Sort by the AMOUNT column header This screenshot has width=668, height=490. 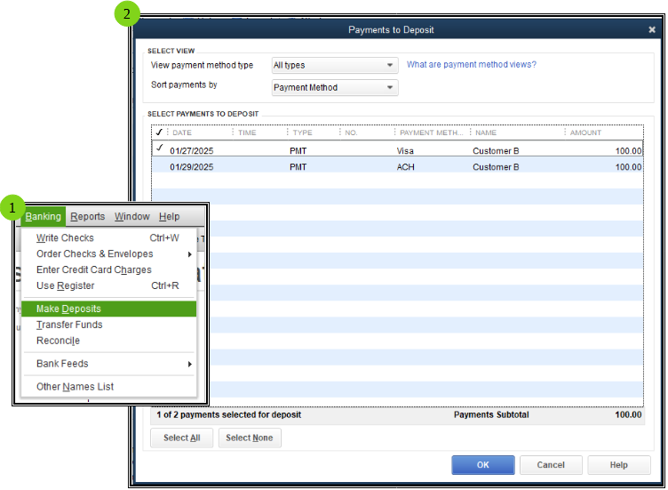tap(585, 133)
